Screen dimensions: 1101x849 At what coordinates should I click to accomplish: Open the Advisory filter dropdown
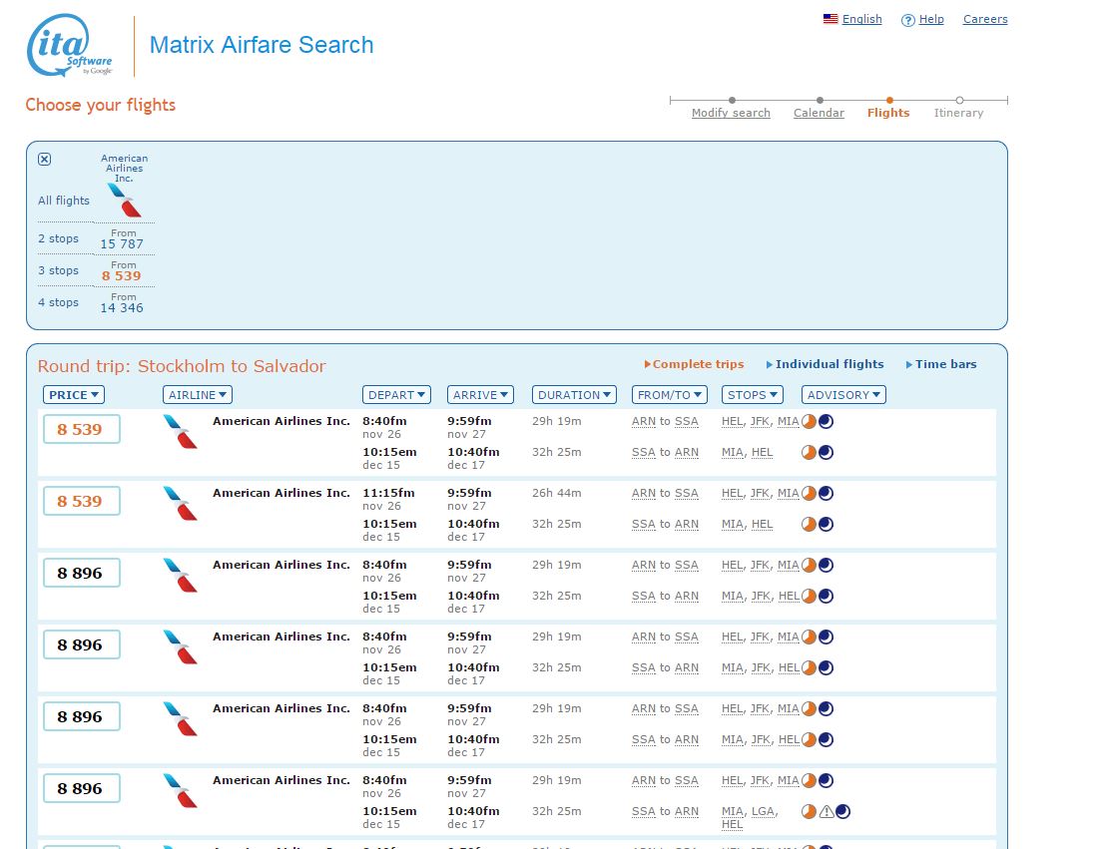click(843, 395)
